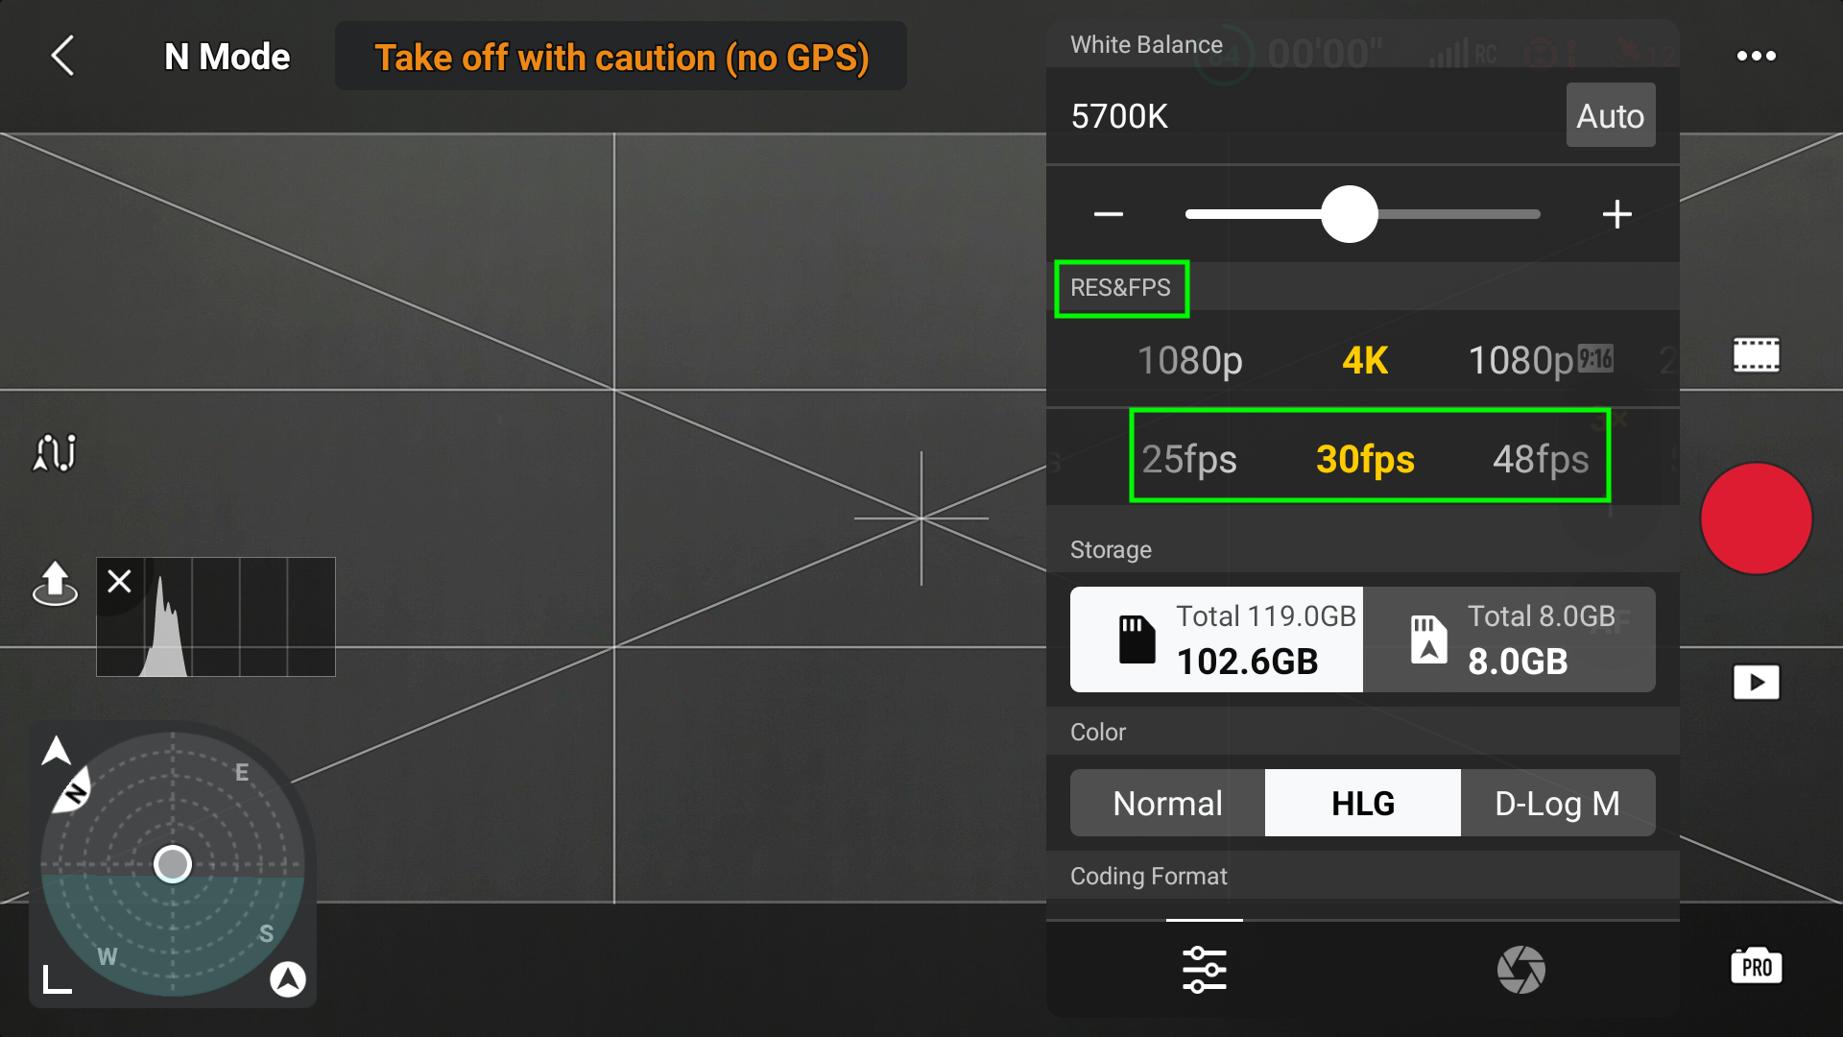Close the histogram overlay
The width and height of the screenshot is (1843, 1037).
pyautogui.click(x=119, y=581)
